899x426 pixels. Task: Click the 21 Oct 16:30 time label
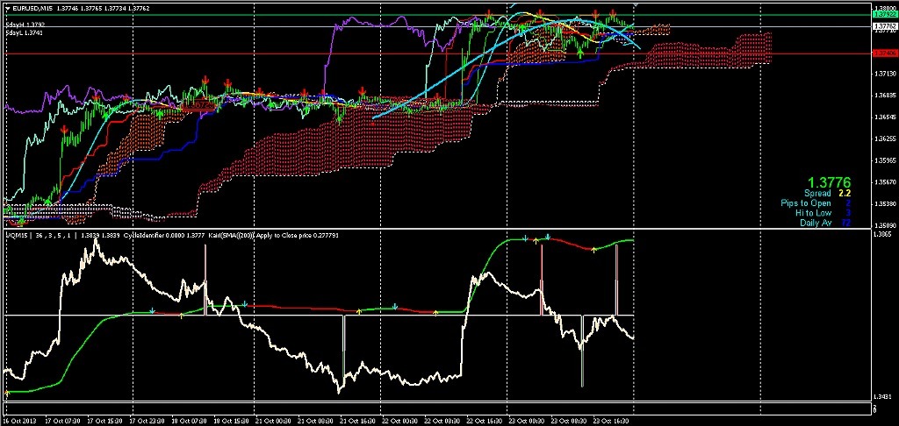click(356, 421)
